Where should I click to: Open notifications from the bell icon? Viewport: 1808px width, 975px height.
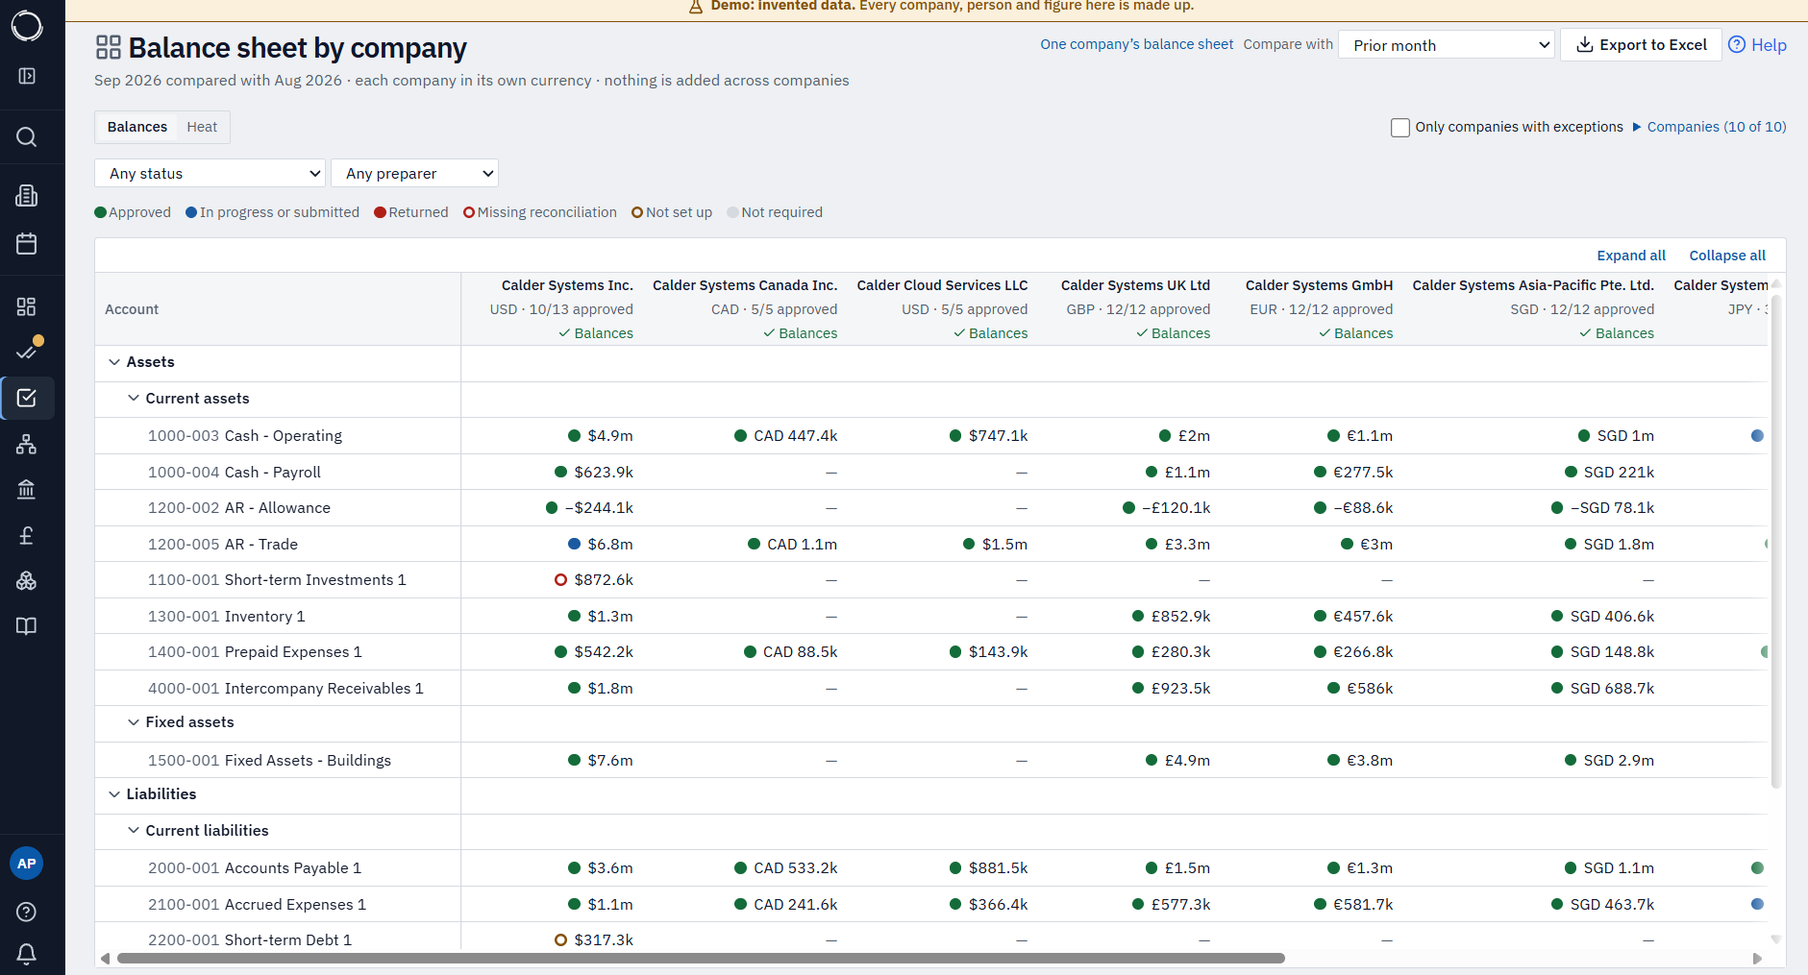(x=27, y=954)
